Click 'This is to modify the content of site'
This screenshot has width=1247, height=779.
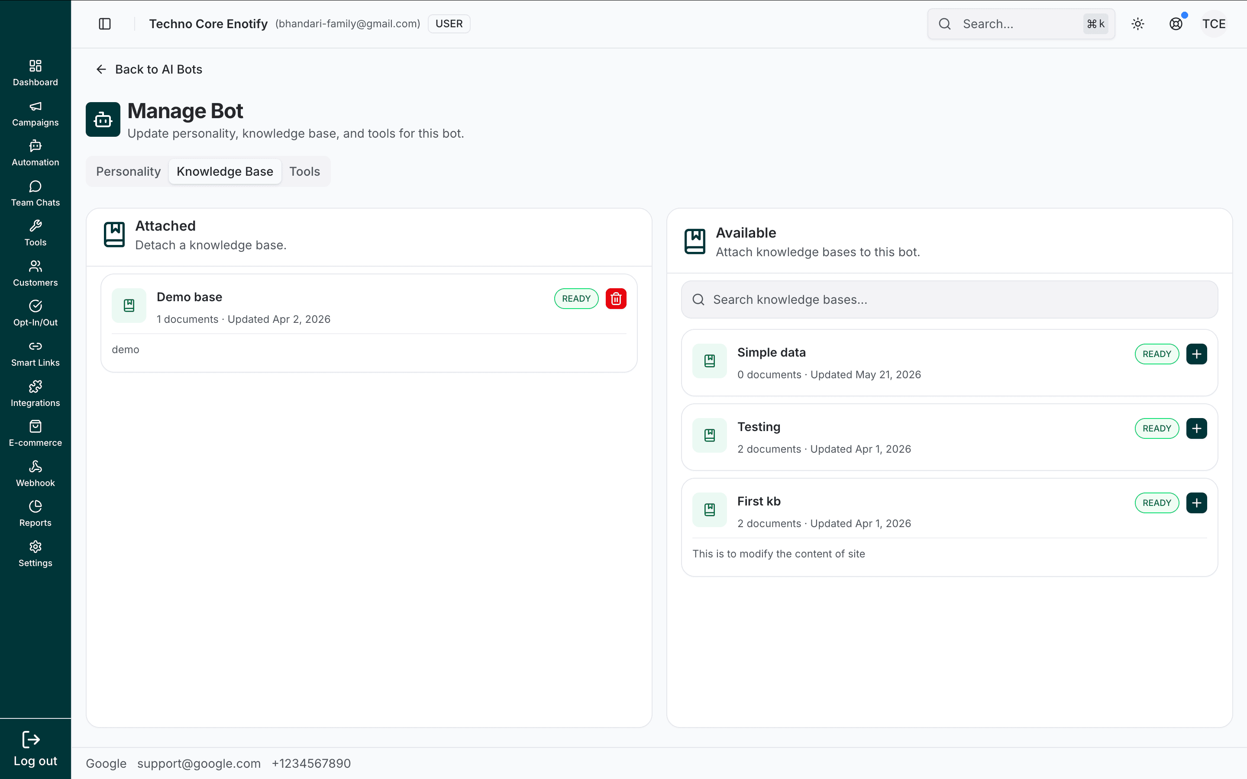click(x=779, y=554)
